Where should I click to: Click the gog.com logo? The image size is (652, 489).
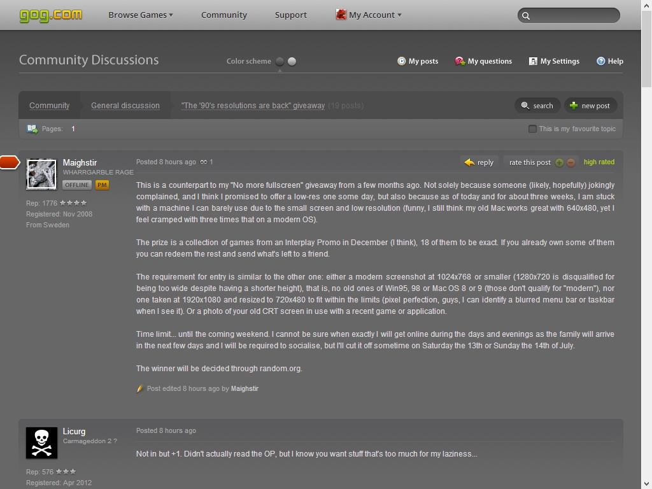point(51,15)
